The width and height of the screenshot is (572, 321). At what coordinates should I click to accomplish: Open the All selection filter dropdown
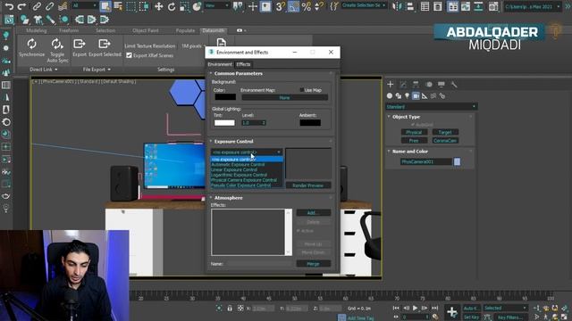(84, 6)
